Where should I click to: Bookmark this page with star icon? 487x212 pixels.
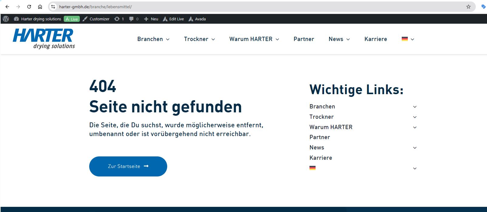[468, 7]
